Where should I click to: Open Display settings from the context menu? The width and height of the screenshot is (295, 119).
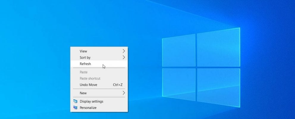pos(99,101)
